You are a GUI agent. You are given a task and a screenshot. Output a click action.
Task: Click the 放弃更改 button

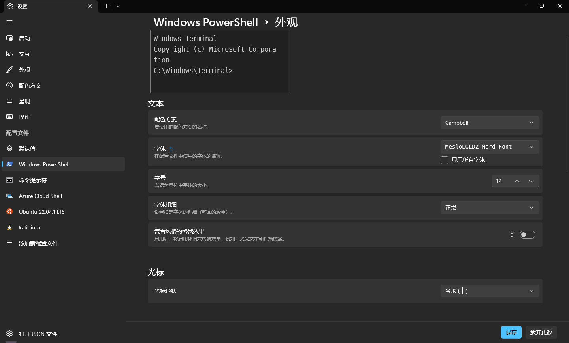(x=541, y=332)
